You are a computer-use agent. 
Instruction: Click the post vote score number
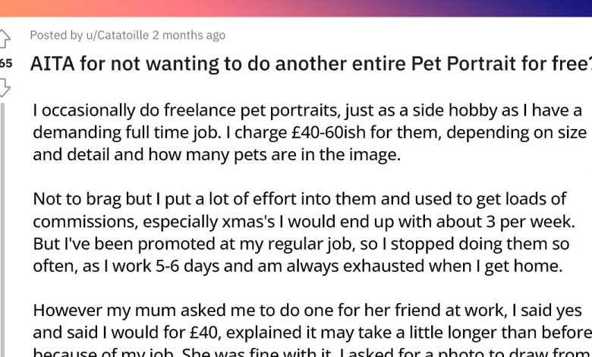click(x=5, y=63)
